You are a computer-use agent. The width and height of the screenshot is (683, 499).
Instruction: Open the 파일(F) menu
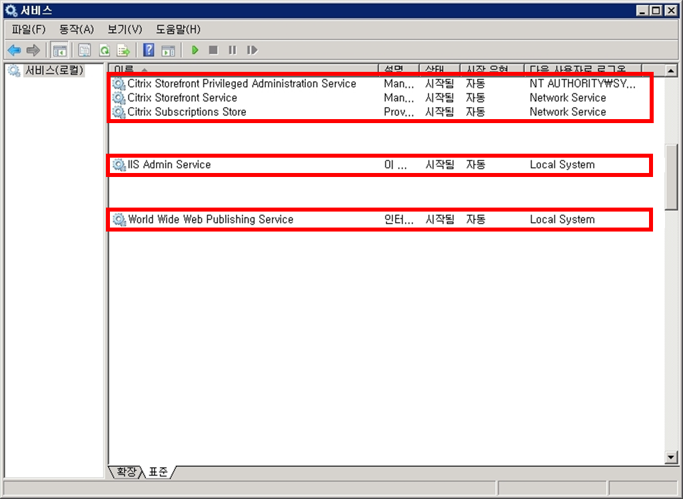(x=28, y=29)
